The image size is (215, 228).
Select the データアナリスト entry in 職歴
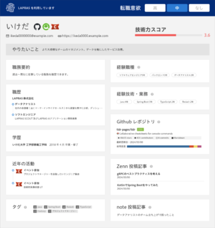tap(25, 104)
